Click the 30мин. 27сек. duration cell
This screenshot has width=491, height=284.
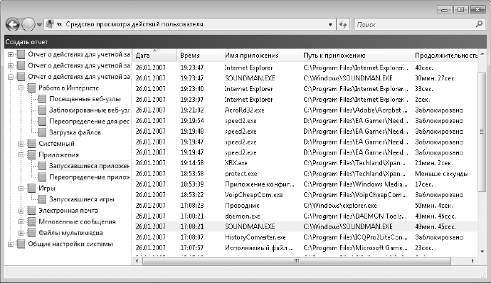(x=435, y=78)
